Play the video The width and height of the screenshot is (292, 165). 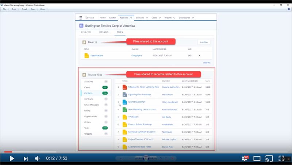coord(12,158)
